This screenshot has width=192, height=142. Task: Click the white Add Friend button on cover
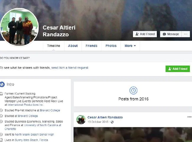click(145, 34)
